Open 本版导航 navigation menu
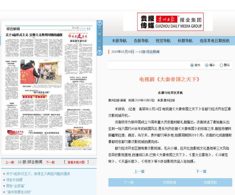Screen dimensions: 235x195 (119, 41)
